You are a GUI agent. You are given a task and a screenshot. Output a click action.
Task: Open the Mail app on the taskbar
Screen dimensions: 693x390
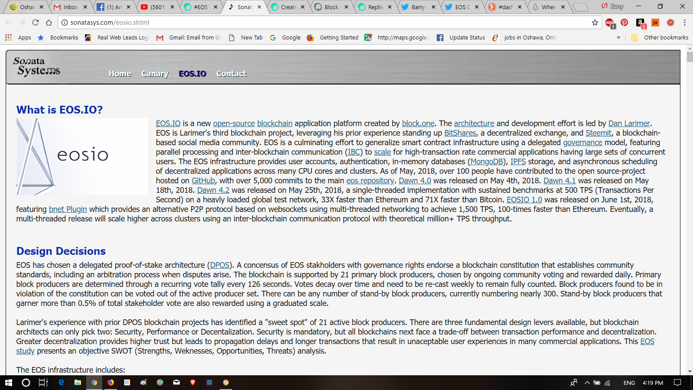176,383
